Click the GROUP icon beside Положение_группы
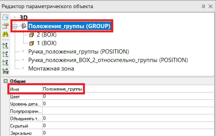This screenshot has height=136, width=216. (x=24, y=27)
